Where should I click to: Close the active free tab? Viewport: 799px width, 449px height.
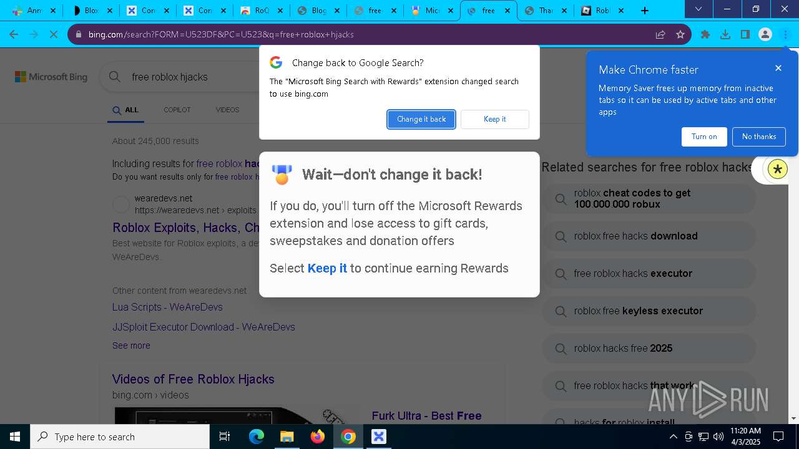coord(507,11)
